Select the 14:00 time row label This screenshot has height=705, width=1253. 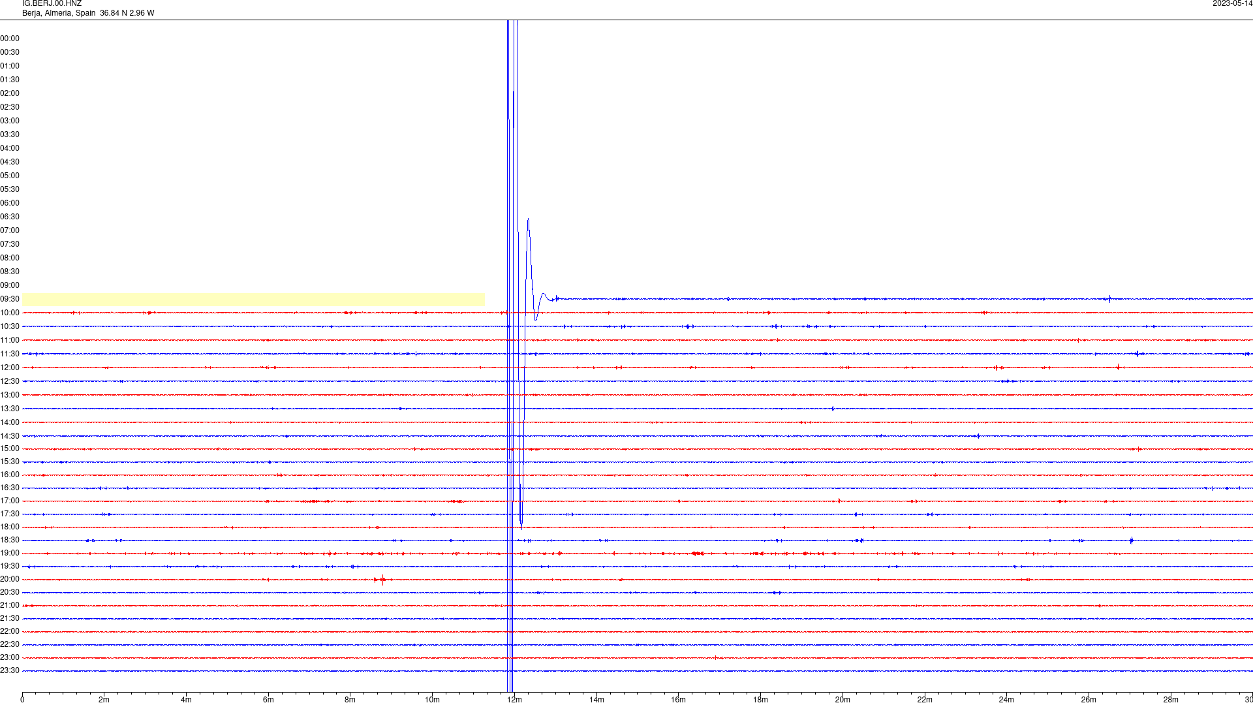[10, 422]
